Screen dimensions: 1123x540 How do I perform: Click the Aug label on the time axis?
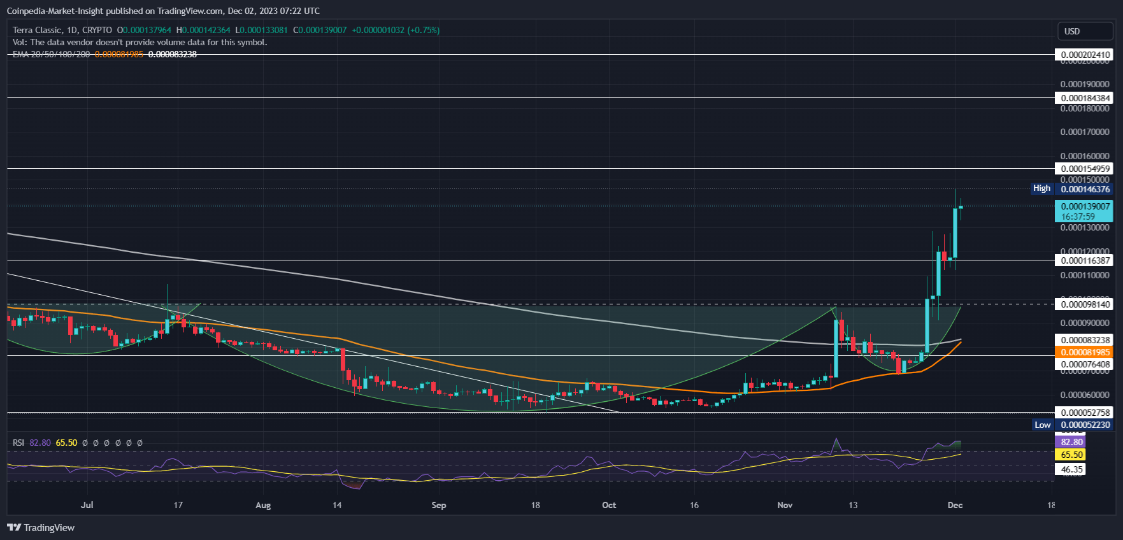[x=263, y=505]
